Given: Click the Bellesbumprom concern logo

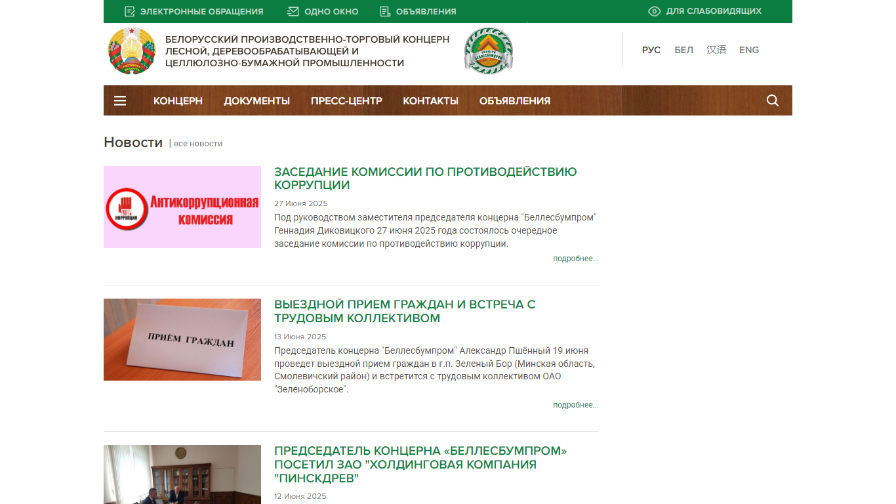Looking at the screenshot, I should pos(489,51).
